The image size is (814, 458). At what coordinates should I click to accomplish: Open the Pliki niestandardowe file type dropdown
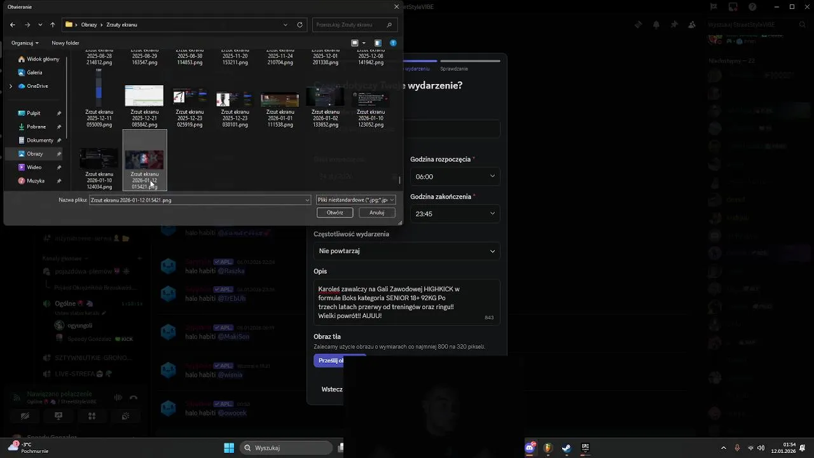(x=355, y=200)
